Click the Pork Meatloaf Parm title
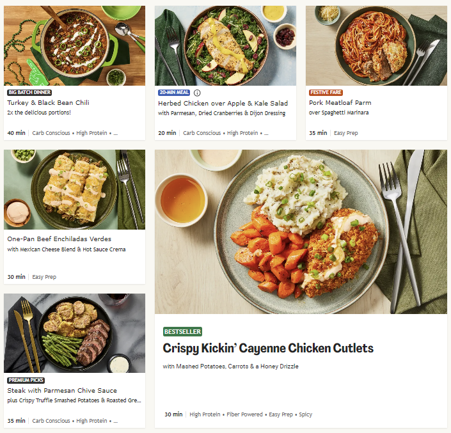This screenshot has height=433, width=451. [x=340, y=102]
